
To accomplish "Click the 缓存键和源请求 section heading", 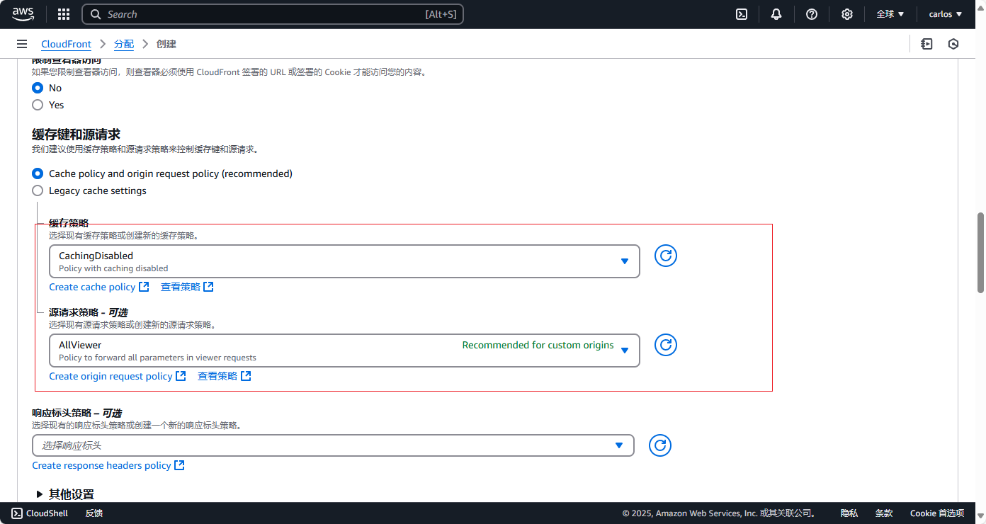I will 76,134.
